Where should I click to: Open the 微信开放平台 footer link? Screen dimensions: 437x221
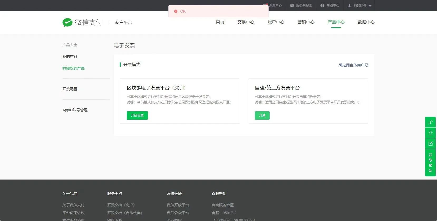point(178,205)
